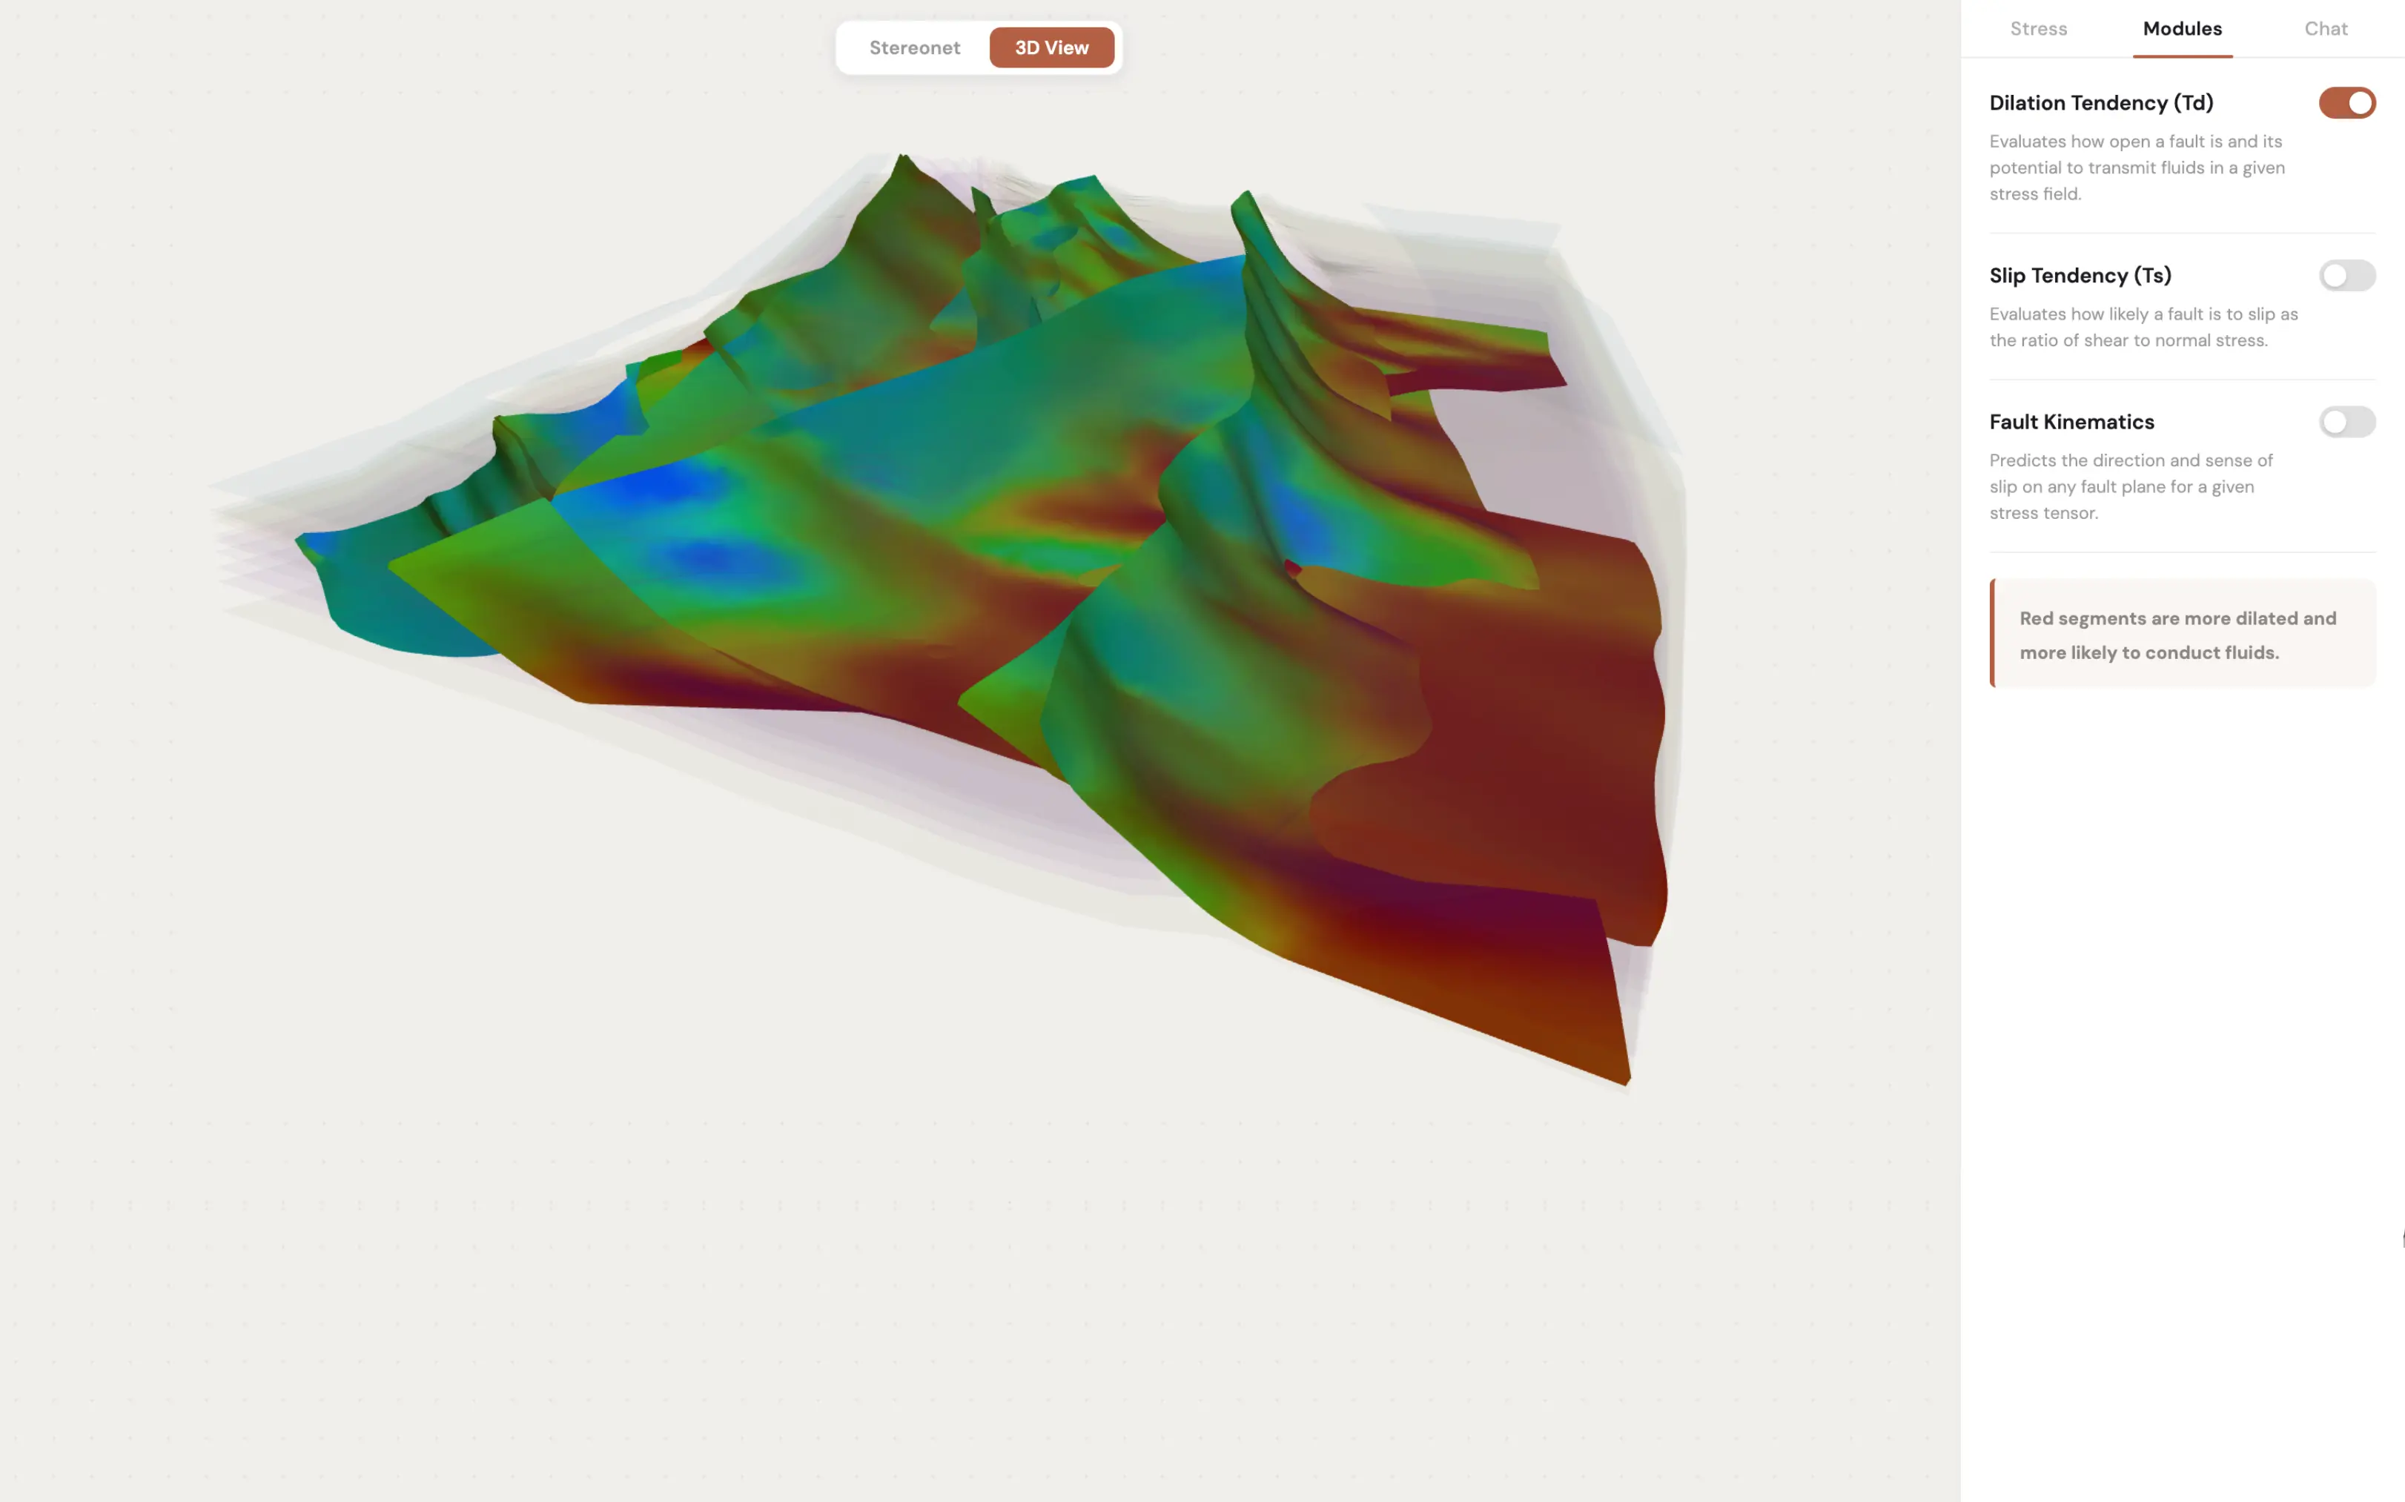Select the Modules tab
2405x1502 pixels.
(x=2182, y=29)
